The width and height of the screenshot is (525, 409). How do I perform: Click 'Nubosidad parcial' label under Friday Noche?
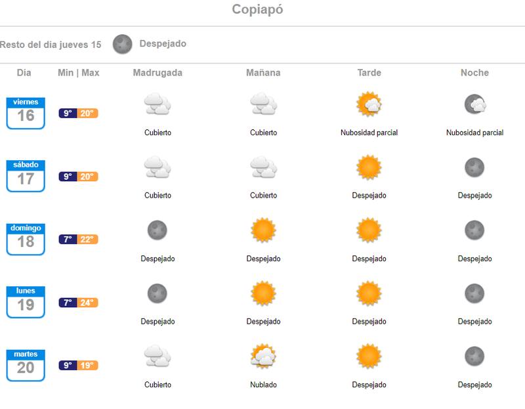474,133
